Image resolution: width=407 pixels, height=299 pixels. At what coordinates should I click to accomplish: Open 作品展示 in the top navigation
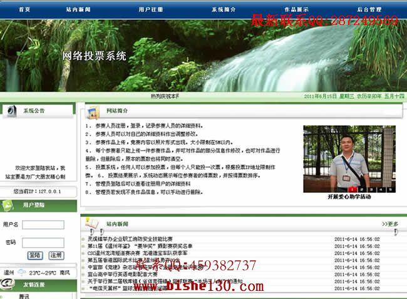tap(296, 9)
